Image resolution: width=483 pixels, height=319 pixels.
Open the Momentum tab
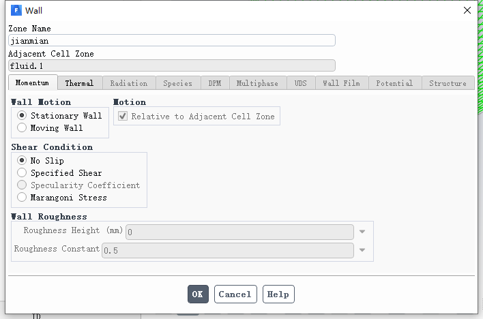coord(32,82)
